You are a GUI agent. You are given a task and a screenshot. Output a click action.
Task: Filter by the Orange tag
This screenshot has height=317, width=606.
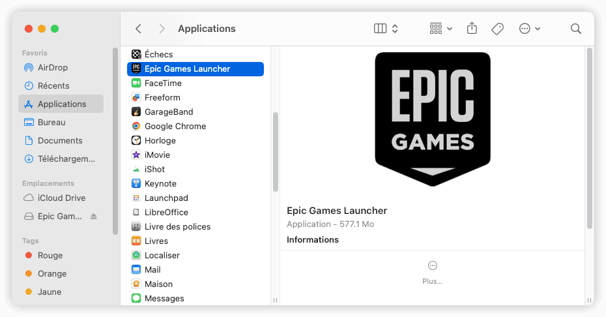[61, 274]
